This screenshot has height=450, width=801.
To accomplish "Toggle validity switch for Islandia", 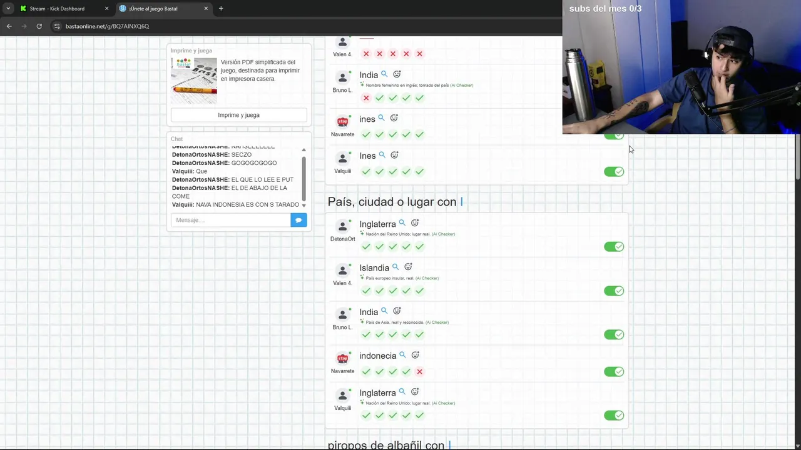I will click(x=614, y=291).
